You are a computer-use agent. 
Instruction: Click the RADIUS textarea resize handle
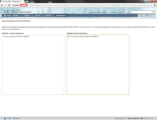pos(129,94)
